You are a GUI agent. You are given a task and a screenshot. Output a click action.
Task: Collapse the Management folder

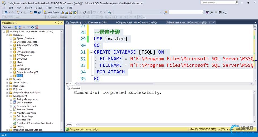[x=8, y=96]
